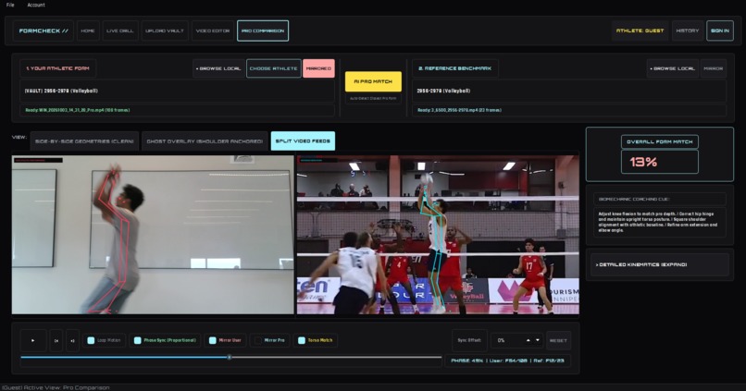Step forward one frame
The width and height of the screenshot is (746, 391).
tap(72, 340)
